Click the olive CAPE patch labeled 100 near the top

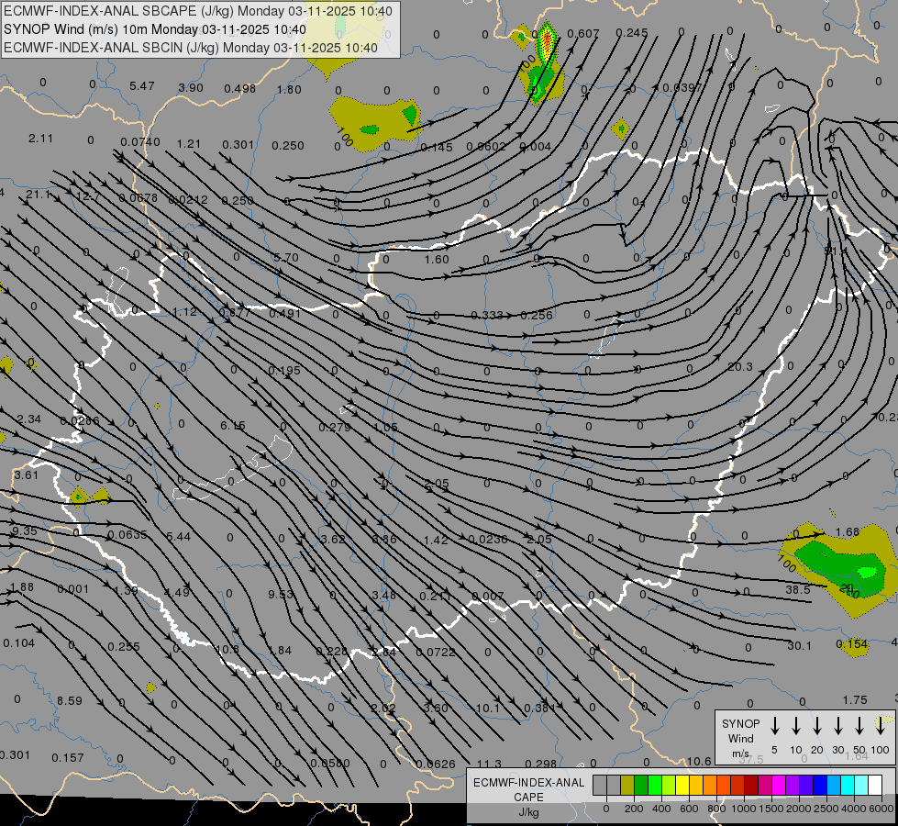(375, 123)
